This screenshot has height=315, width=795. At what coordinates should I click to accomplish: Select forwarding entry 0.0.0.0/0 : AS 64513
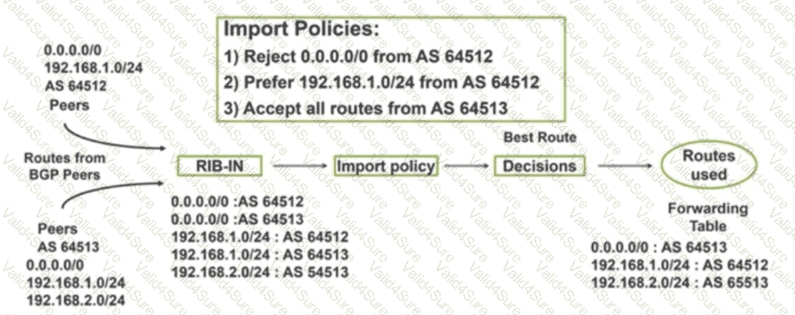(x=659, y=248)
